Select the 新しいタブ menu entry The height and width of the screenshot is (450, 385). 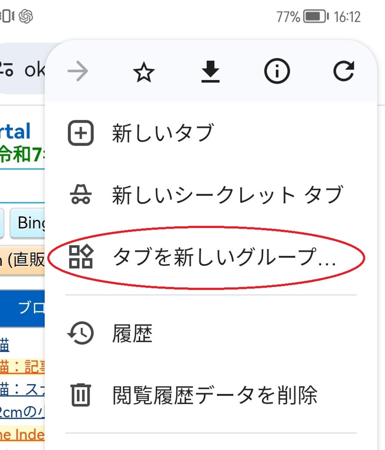coord(163,133)
